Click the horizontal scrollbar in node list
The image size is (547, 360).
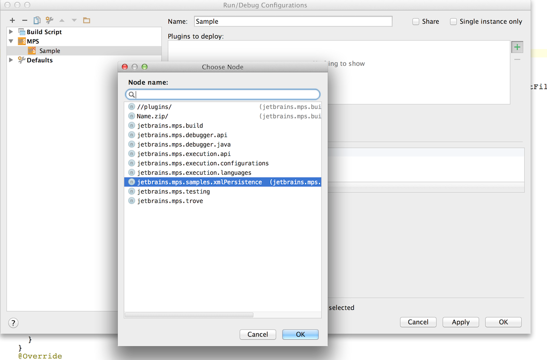[189, 315]
